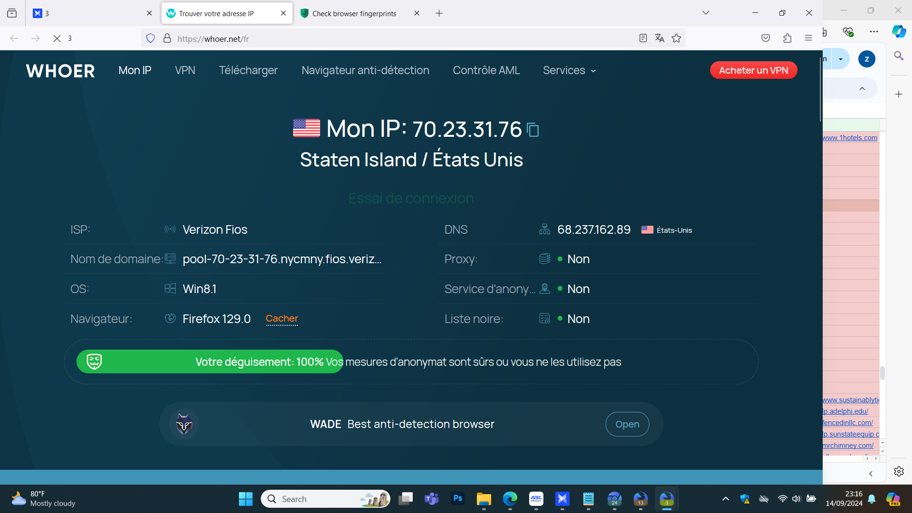Click Acheter un VPN button
Screen dimensions: 912x513
tap(753, 70)
